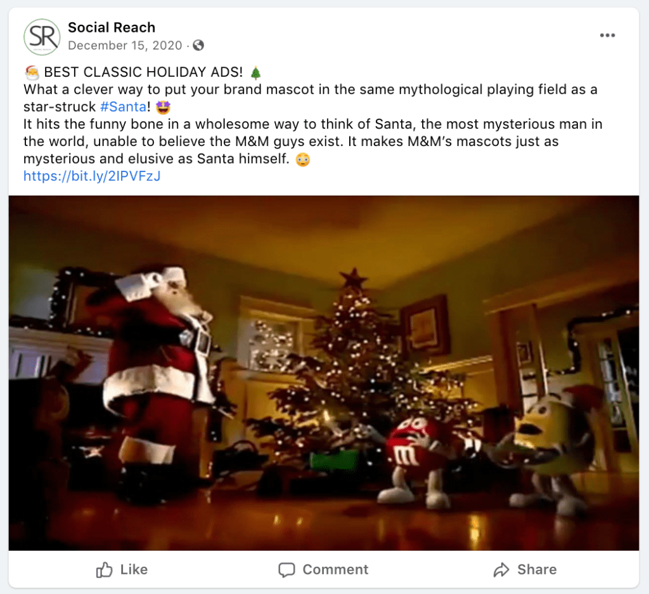Image resolution: width=649 pixels, height=594 pixels.
Task: Click the flushed face emoji
Action: coord(303,159)
